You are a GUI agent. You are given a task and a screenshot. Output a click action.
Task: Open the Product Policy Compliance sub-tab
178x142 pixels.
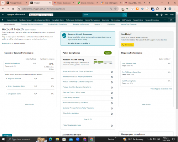pos(58,24)
